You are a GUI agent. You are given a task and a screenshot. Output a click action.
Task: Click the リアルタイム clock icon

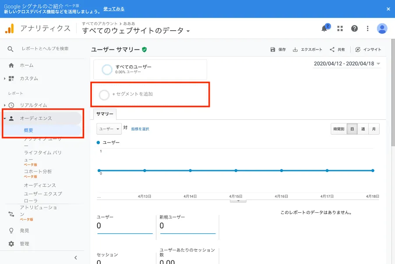pyautogui.click(x=11, y=105)
